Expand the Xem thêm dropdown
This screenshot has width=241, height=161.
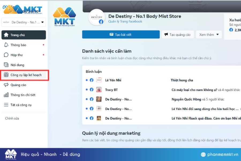coord(209,35)
